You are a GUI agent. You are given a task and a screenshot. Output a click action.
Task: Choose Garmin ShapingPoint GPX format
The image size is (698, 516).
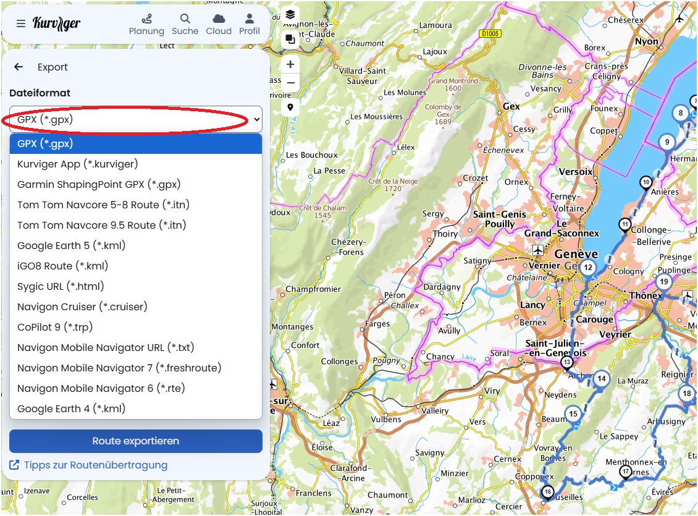pos(99,184)
